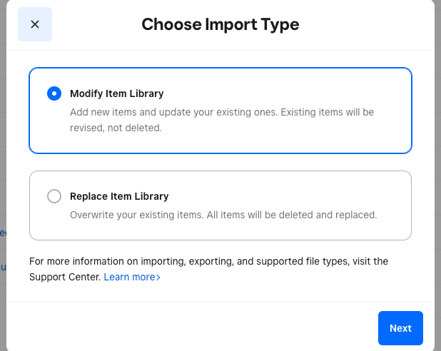Click the filled blue radio dot
The image size is (441, 351).
pos(54,93)
